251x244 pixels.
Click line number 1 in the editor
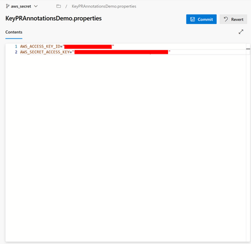[x=16, y=46]
